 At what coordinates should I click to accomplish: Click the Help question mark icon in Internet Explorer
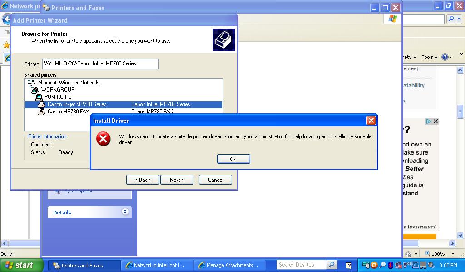coord(445,57)
